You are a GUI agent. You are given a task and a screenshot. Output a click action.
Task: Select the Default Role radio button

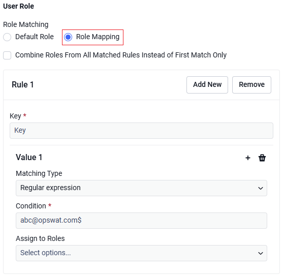tap(7, 37)
